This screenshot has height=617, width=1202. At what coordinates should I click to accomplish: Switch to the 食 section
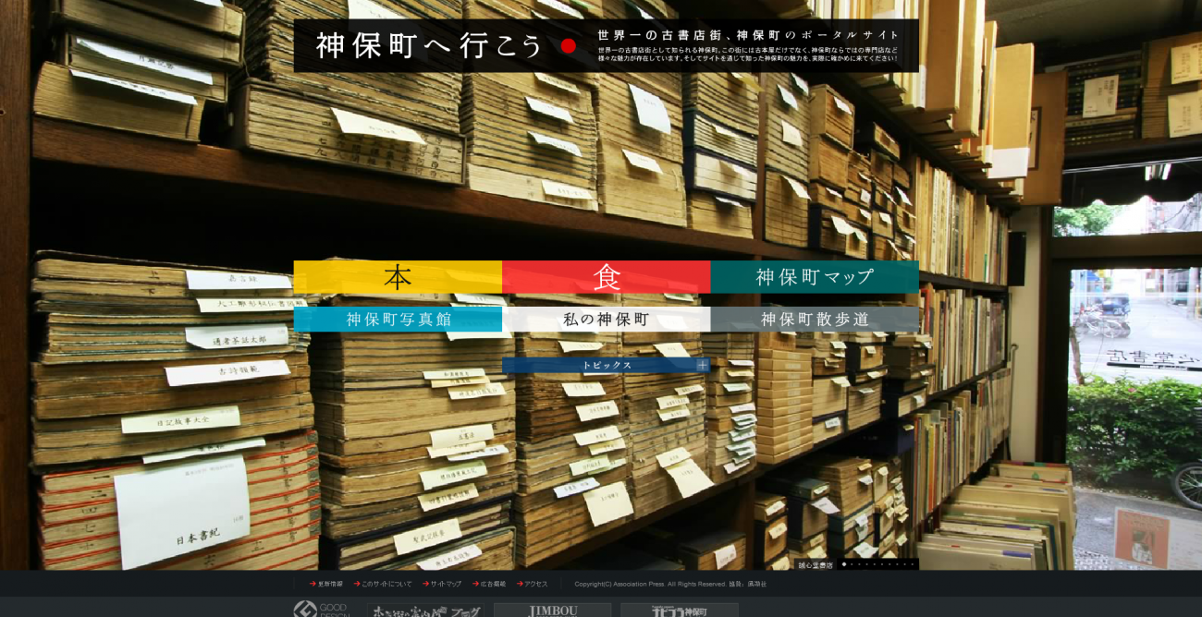coord(606,276)
